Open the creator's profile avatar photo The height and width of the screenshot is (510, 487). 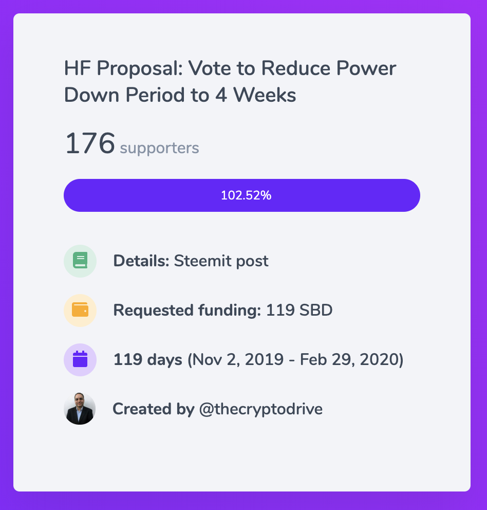tap(80, 409)
